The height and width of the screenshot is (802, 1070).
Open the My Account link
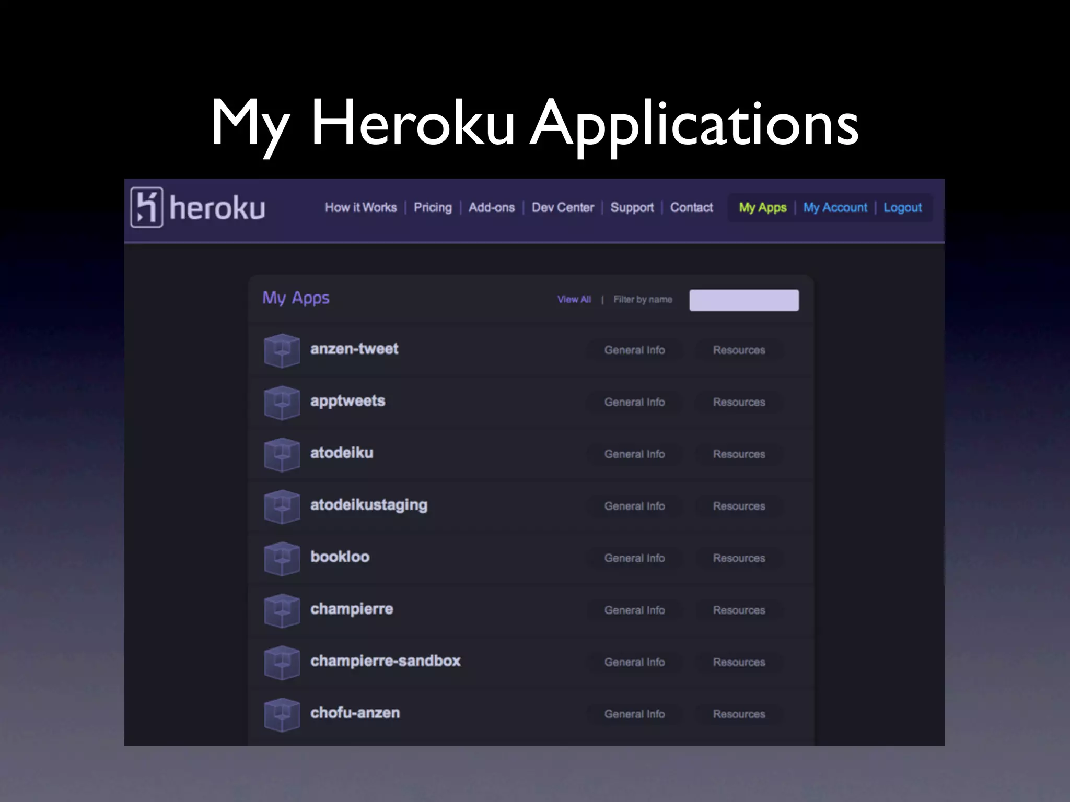835,207
